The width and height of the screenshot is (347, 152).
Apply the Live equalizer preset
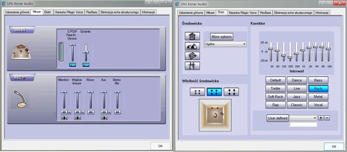click(297, 88)
